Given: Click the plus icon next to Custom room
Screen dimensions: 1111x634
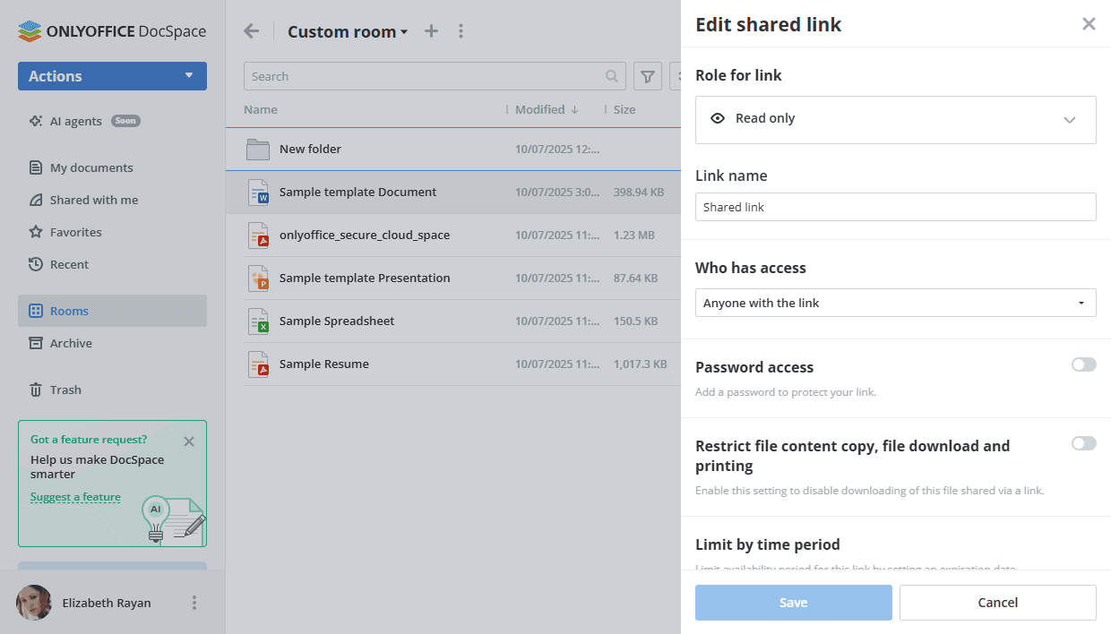Looking at the screenshot, I should click(x=431, y=31).
